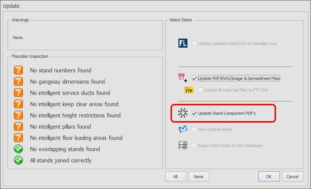Click question icon beside floor loading areas

click(x=18, y=138)
